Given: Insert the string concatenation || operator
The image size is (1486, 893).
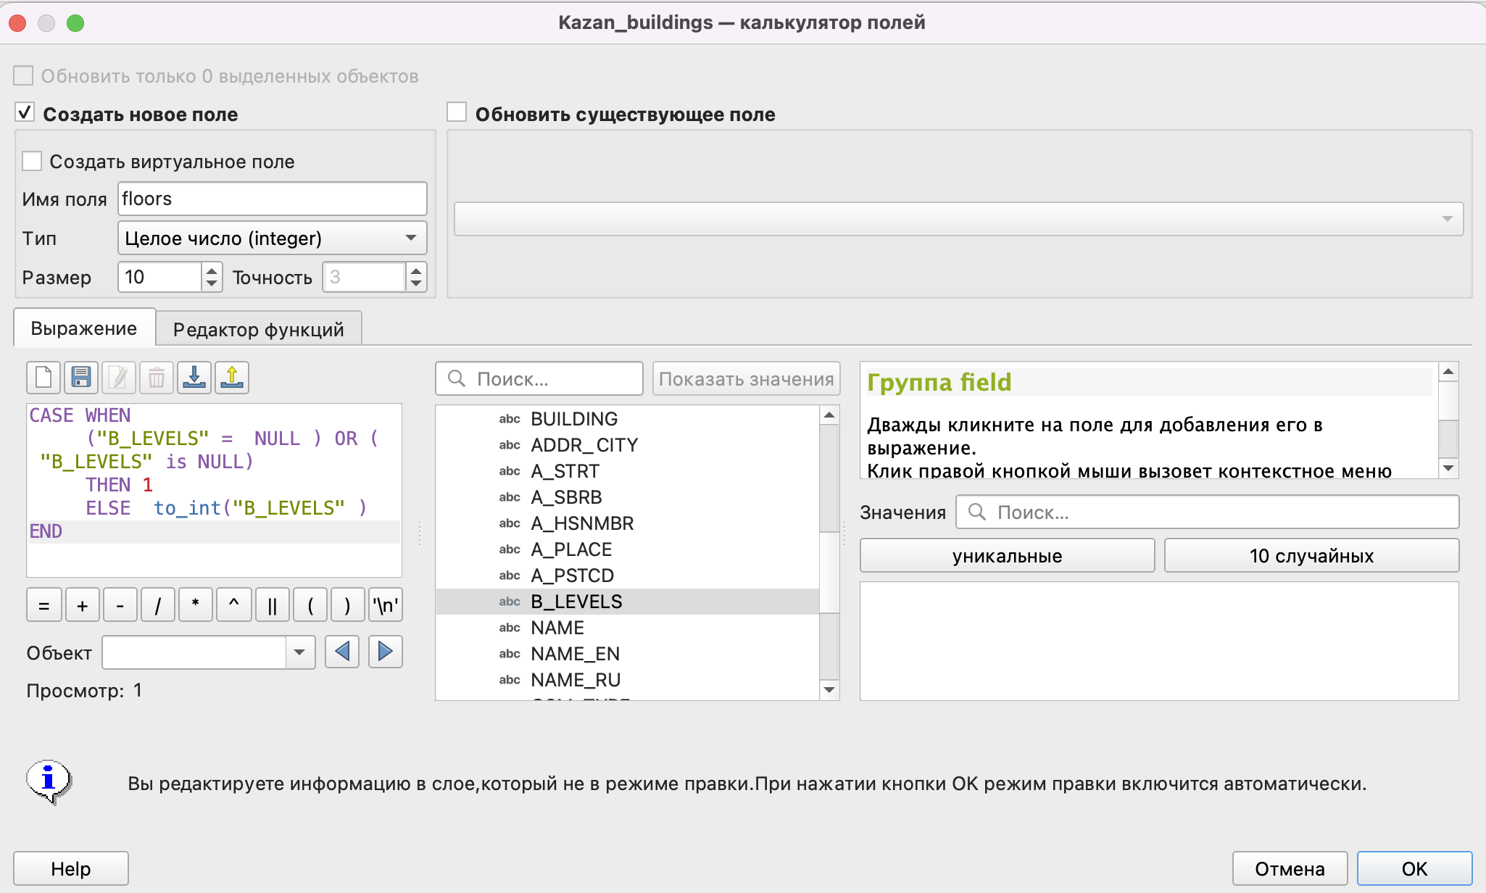Looking at the screenshot, I should pos(272,605).
